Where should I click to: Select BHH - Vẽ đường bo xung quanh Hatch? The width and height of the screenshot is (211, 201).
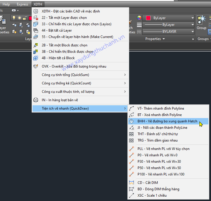tap(167, 121)
